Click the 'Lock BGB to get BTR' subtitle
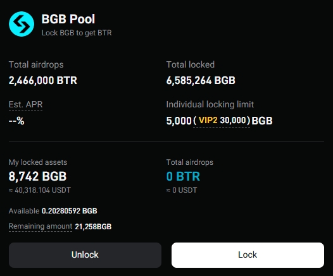This screenshot has width=333, height=276. (77, 33)
